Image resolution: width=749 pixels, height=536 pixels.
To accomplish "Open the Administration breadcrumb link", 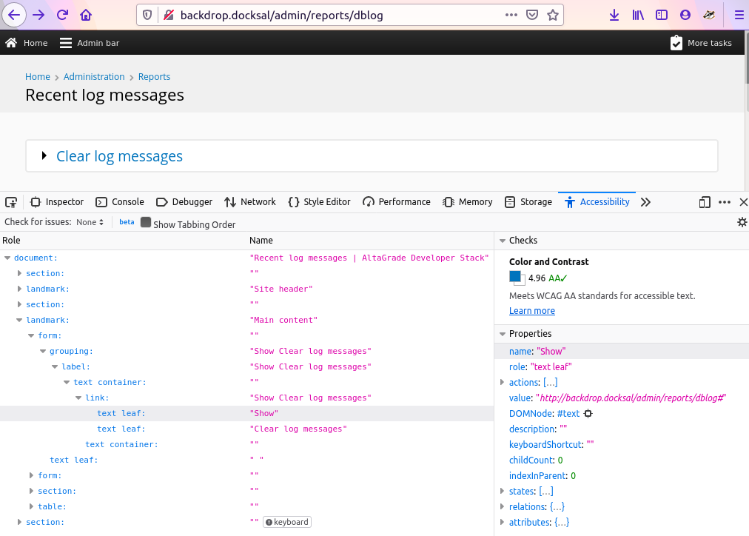I will pos(94,77).
